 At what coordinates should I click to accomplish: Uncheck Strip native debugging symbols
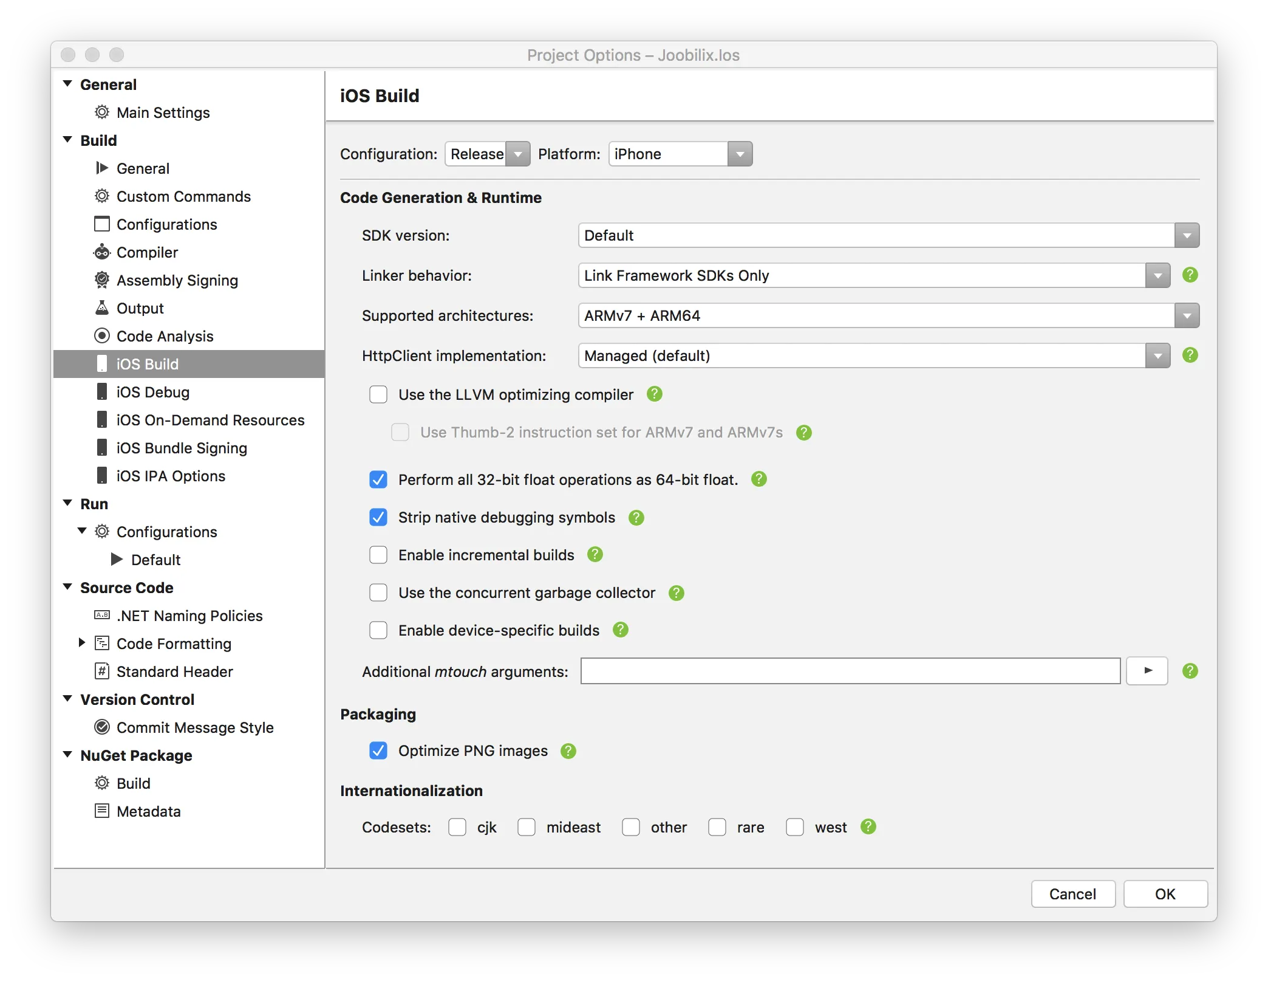point(378,517)
